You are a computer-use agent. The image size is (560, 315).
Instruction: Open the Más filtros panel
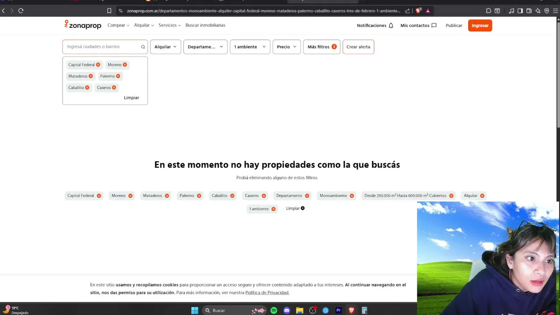coord(322,47)
